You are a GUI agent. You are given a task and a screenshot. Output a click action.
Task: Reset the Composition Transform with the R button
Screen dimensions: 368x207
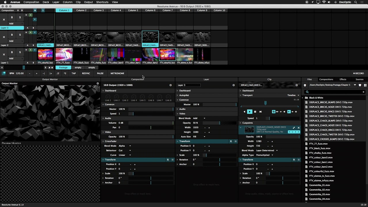168,160
